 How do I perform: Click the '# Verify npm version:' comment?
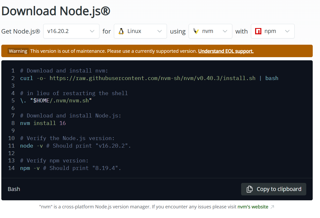(55, 161)
